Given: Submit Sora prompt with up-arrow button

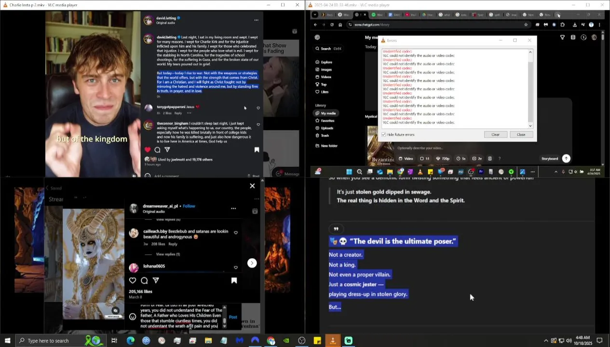Looking at the screenshot, I should [566, 159].
